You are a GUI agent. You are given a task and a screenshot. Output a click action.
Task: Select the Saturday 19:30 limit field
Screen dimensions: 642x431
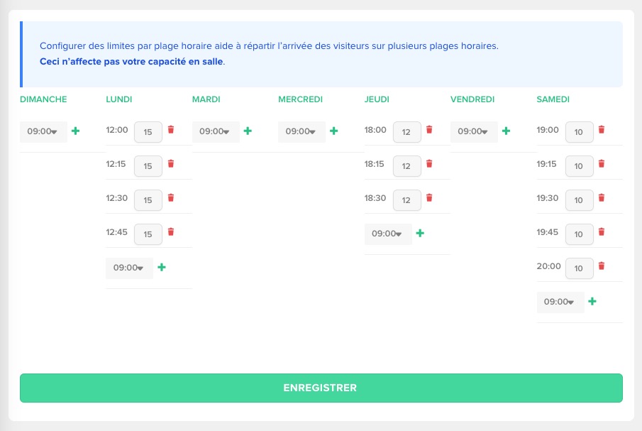[x=579, y=200]
